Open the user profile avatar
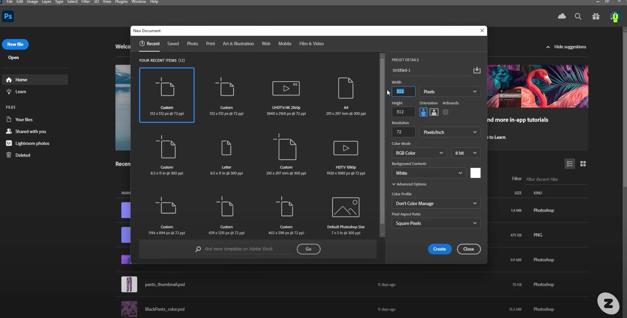This screenshot has height=318, width=627. coord(615,16)
